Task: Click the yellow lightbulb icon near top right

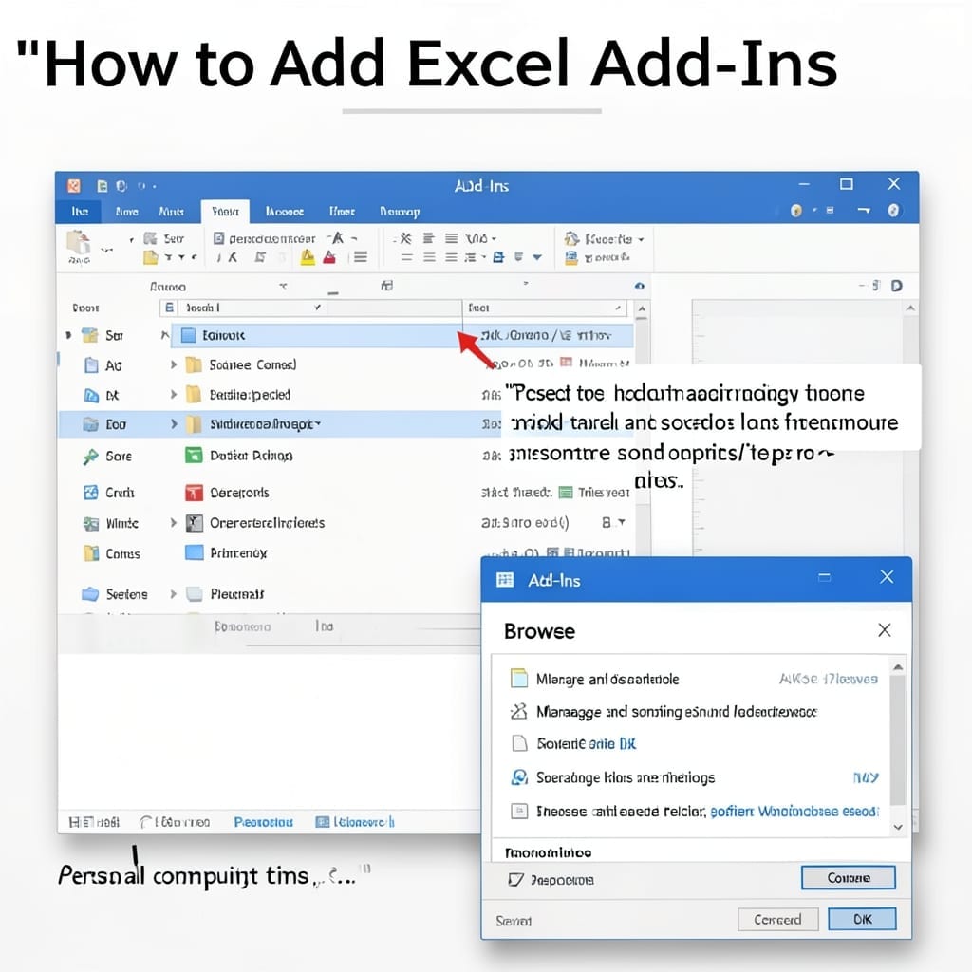Action: click(796, 211)
